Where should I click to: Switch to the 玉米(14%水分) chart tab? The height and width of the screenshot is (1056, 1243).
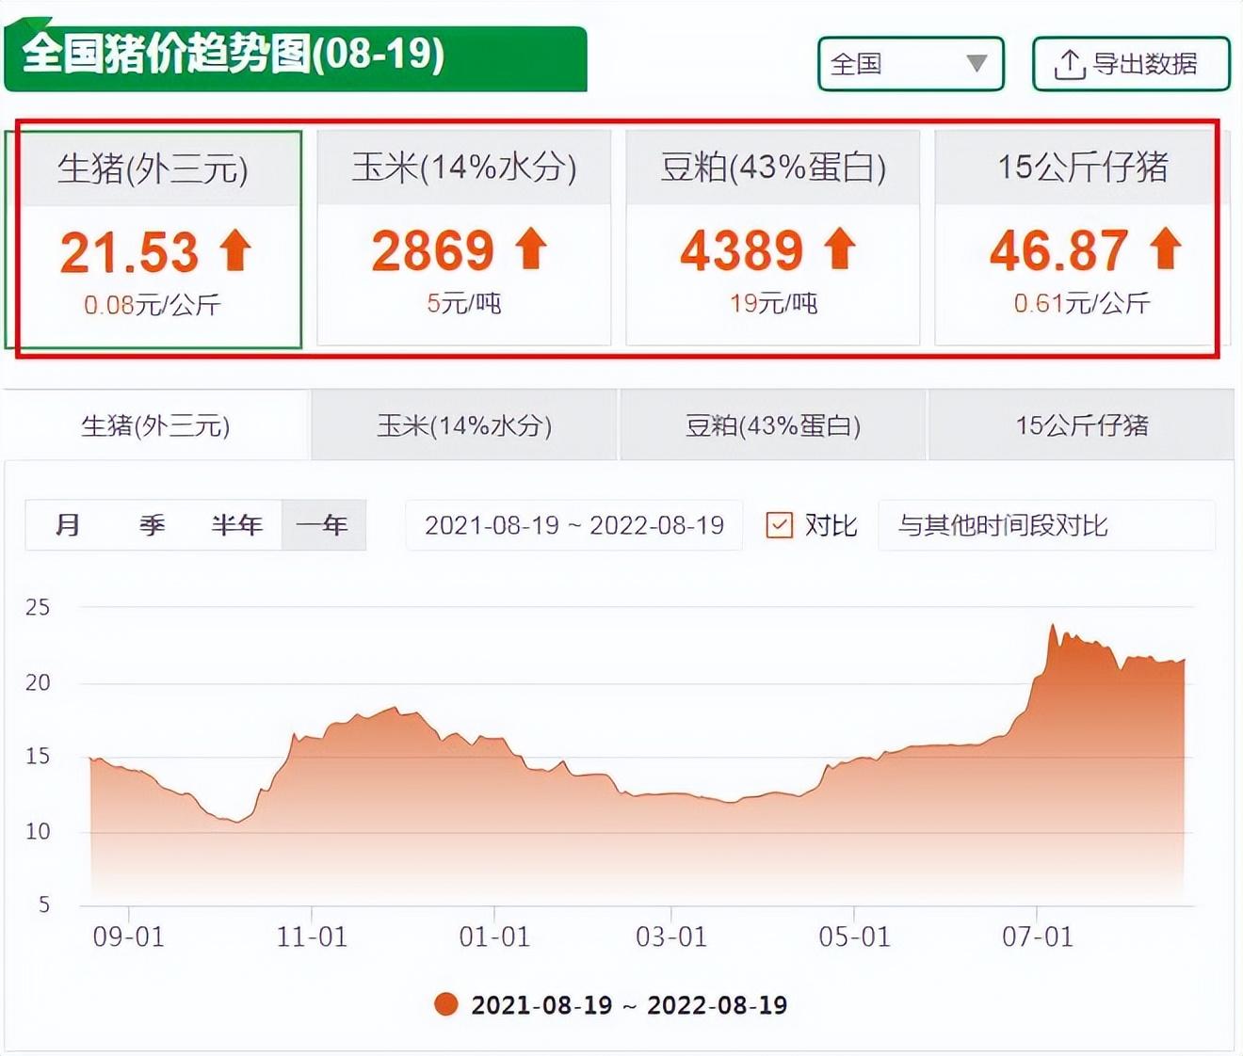[464, 425]
